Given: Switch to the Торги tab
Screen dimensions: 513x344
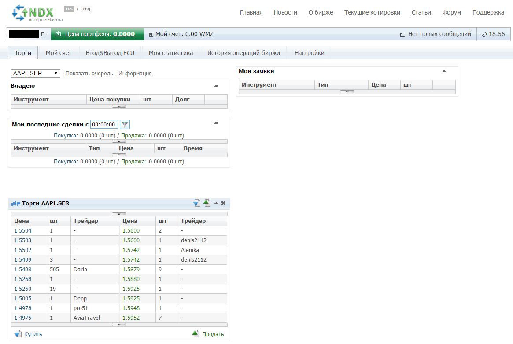Looking at the screenshot, I should coord(23,53).
